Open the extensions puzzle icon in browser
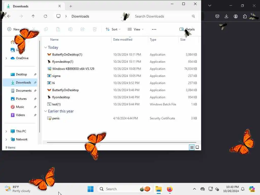 245,16
